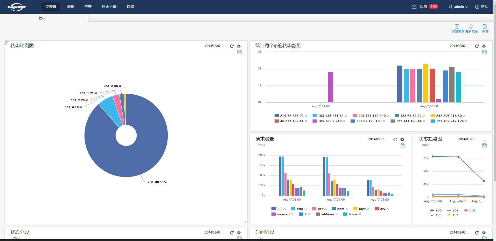Click the 196 unread messages badge
Screen dimensions: 496x241
[x=434, y=6]
